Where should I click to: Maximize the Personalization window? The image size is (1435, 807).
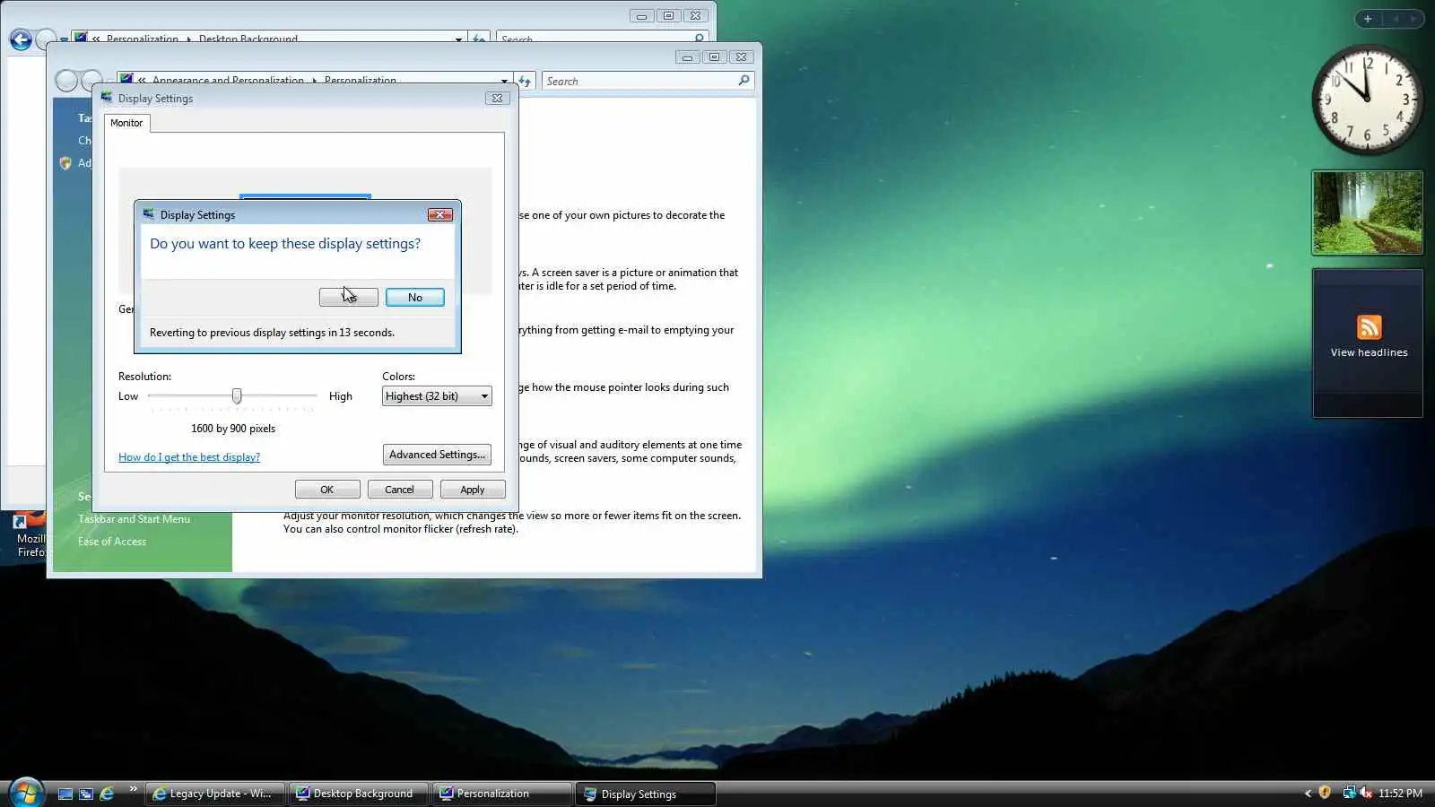point(714,57)
